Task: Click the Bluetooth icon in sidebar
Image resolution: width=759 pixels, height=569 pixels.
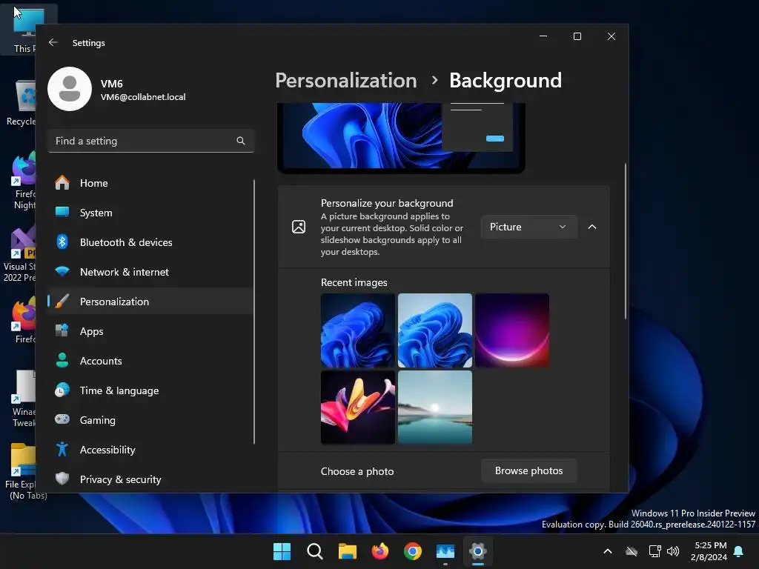Action: click(62, 242)
